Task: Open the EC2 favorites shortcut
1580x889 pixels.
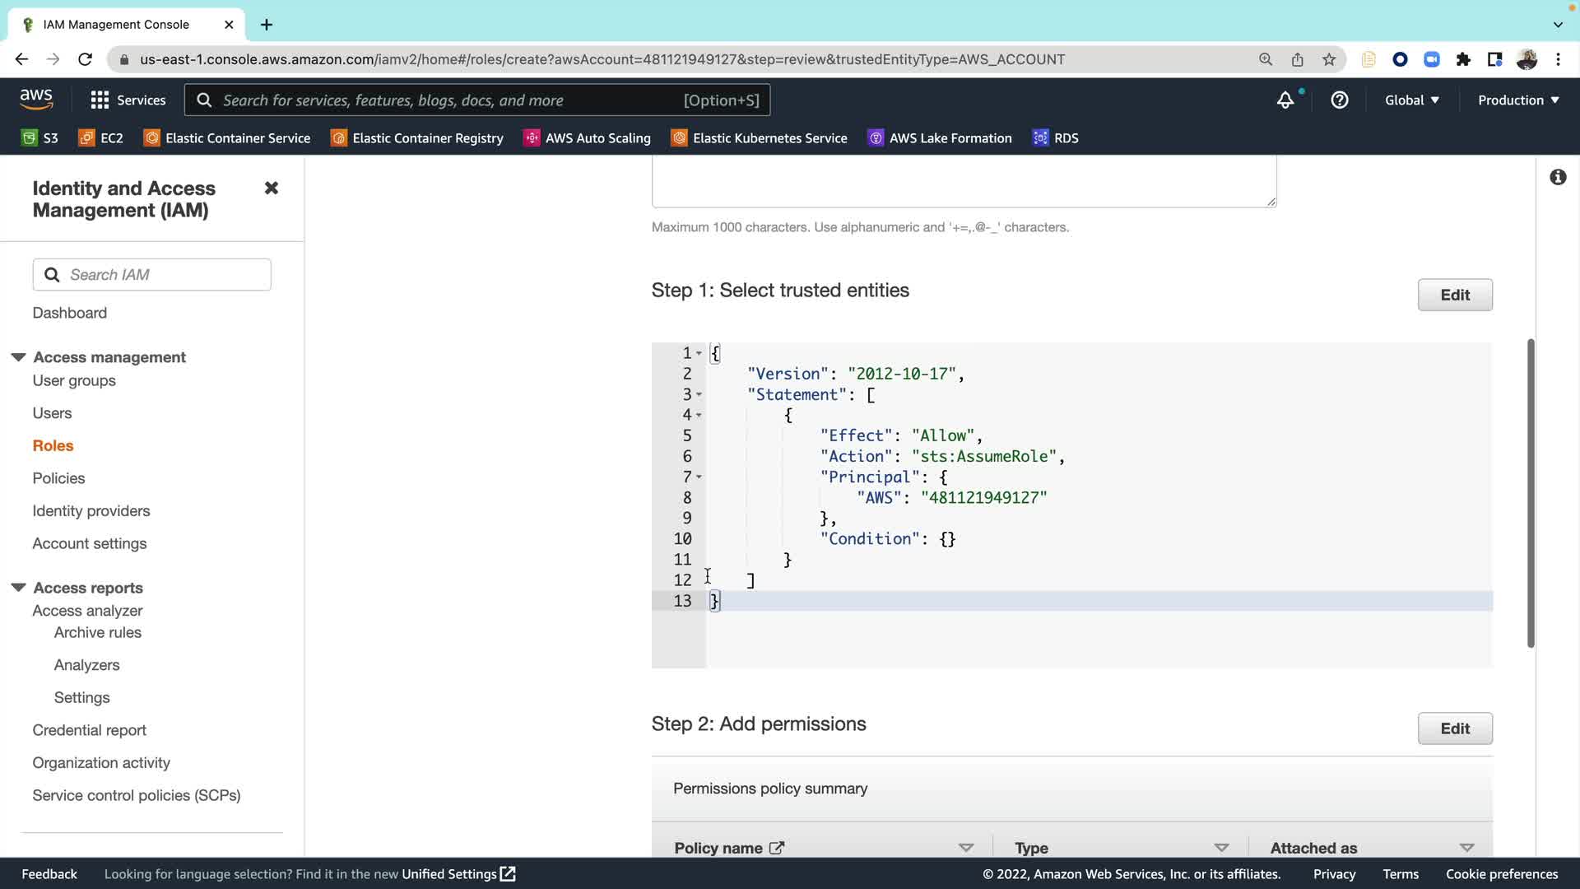Action: click(100, 138)
